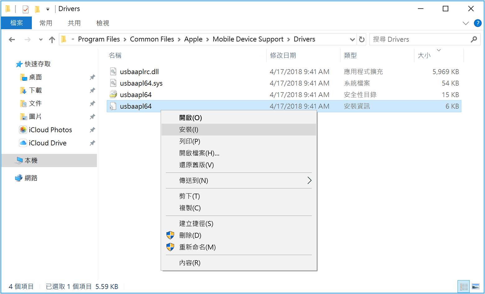This screenshot has width=485, height=294.
Task: Click the pin icon beside 下載
Action: coord(92,90)
